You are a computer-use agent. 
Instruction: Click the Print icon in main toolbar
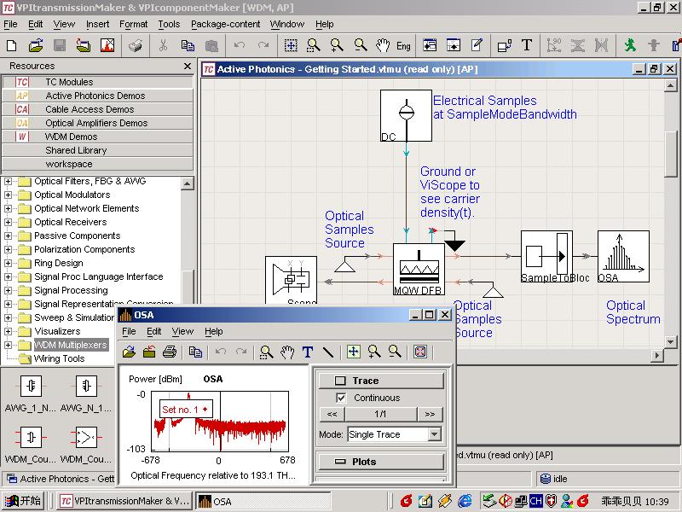tap(136, 45)
